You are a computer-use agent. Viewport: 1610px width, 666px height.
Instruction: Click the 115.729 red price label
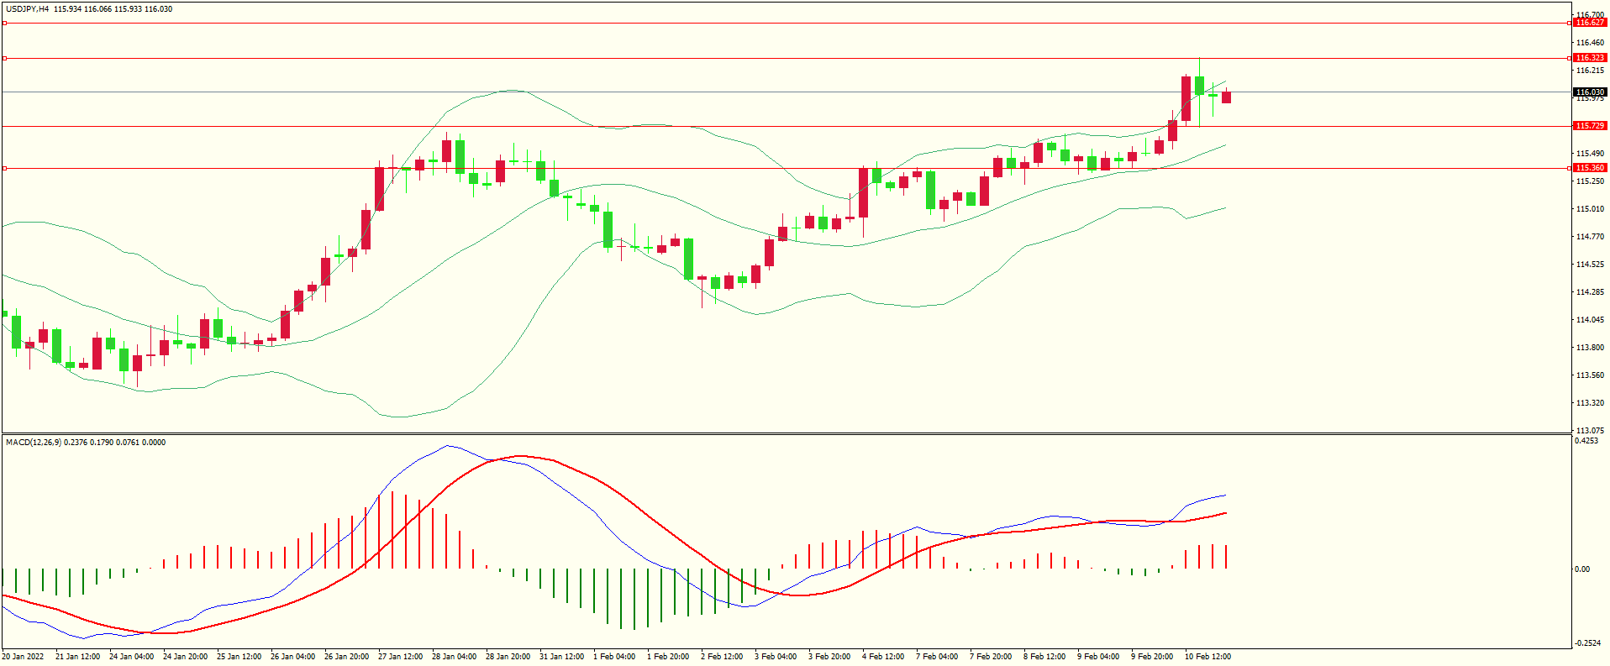tap(1590, 126)
